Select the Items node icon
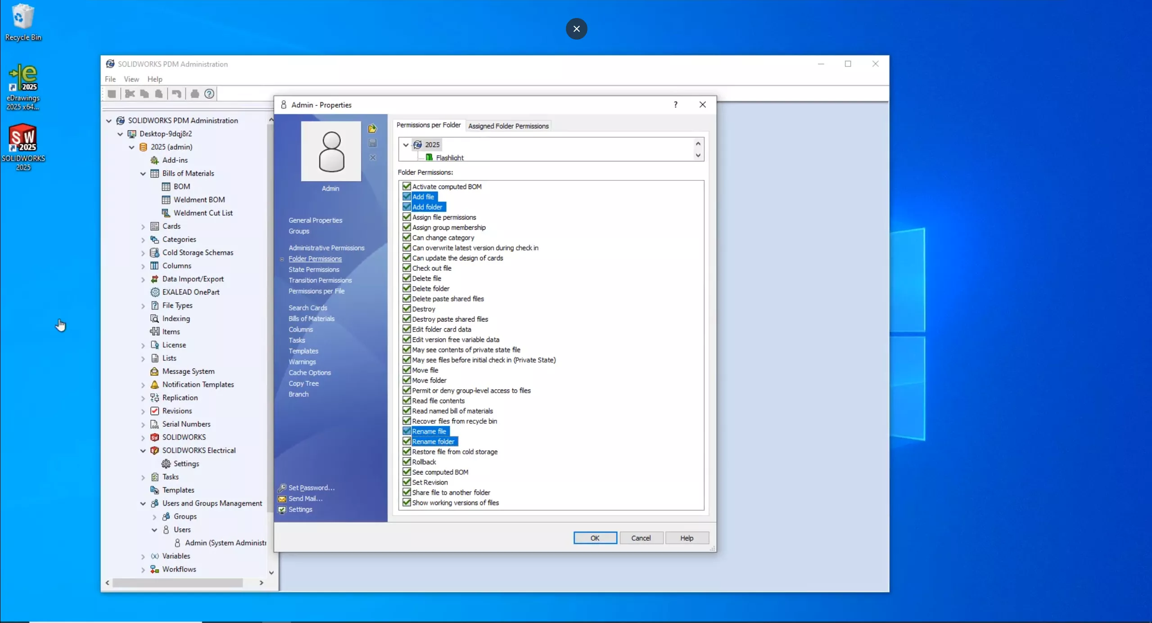 tap(154, 332)
